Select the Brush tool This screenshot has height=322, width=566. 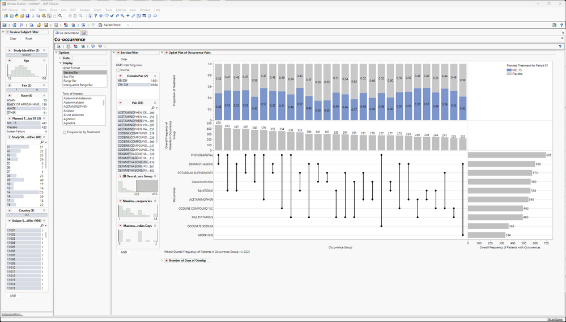point(112,16)
